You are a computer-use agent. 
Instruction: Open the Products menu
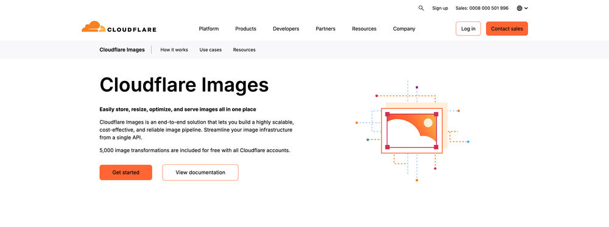pyautogui.click(x=246, y=29)
